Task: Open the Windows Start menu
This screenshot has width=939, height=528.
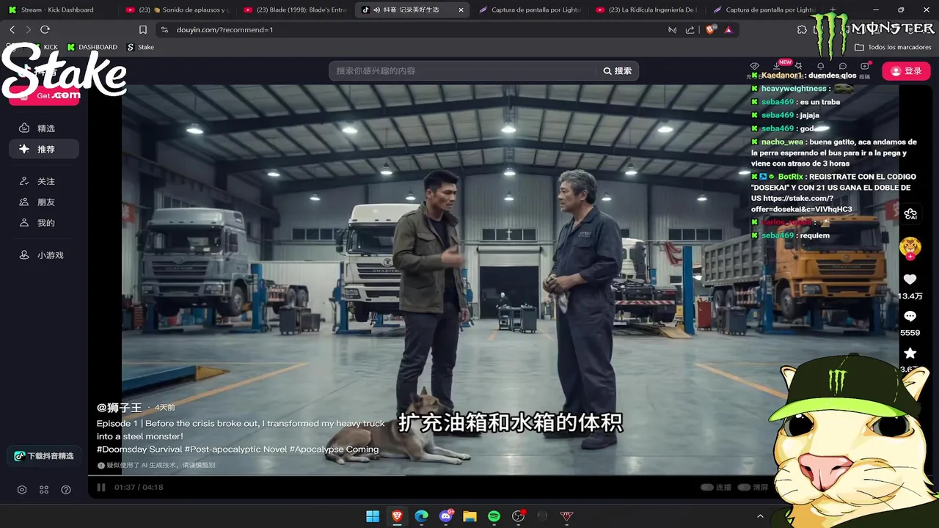Action: [373, 516]
